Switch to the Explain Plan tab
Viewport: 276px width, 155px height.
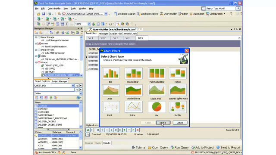click(116, 34)
